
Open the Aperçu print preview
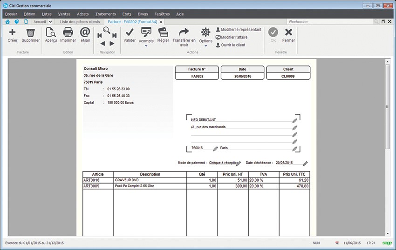51,33
